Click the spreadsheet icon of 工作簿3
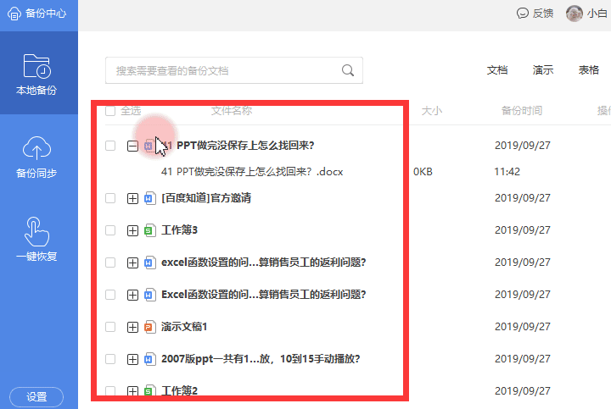 149,230
